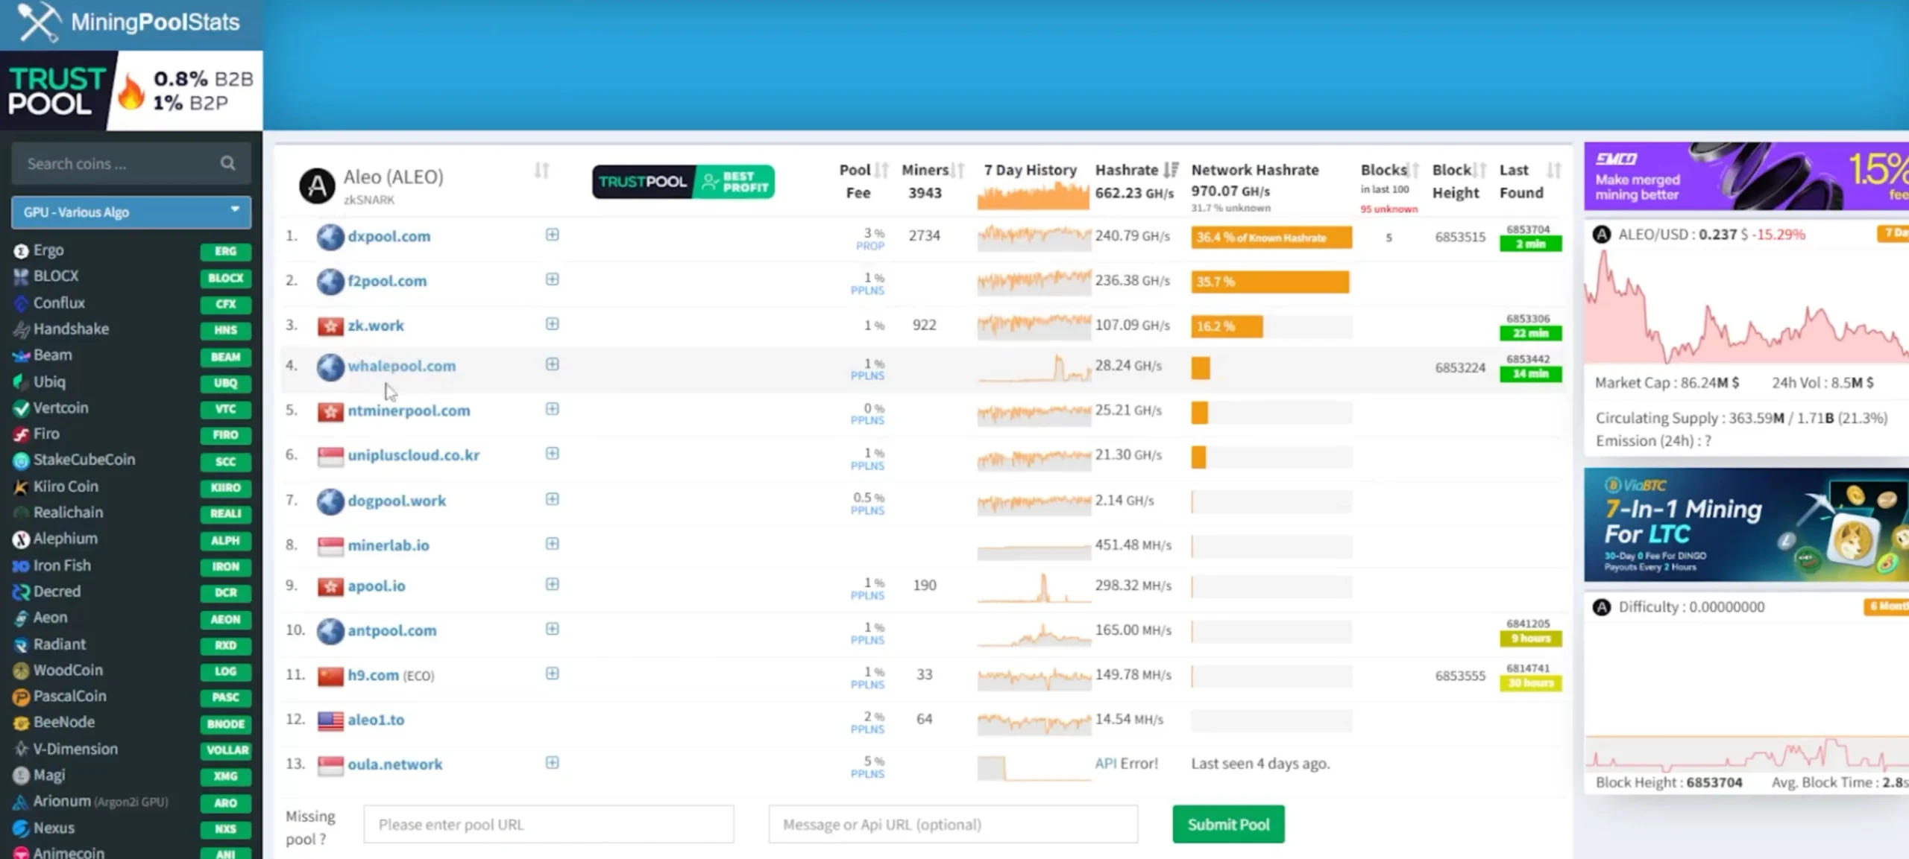Image resolution: width=1909 pixels, height=859 pixels.
Task: Click zk.work 16.2% hashrate bar
Action: click(1227, 326)
